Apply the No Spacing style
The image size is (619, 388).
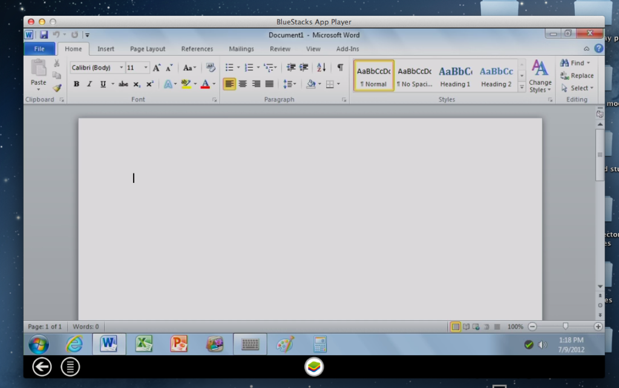[414, 76]
